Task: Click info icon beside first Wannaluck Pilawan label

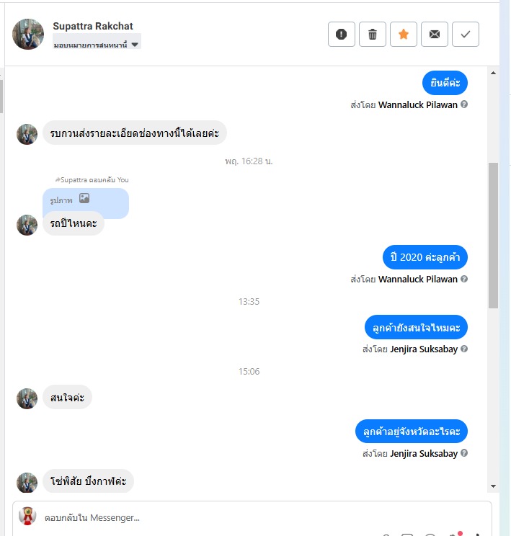Action: coord(464,104)
